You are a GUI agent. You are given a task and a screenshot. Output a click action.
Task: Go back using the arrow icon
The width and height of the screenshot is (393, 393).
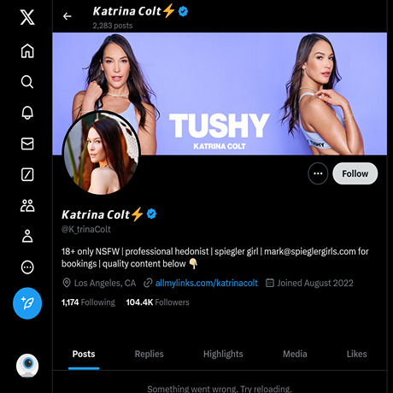67,16
